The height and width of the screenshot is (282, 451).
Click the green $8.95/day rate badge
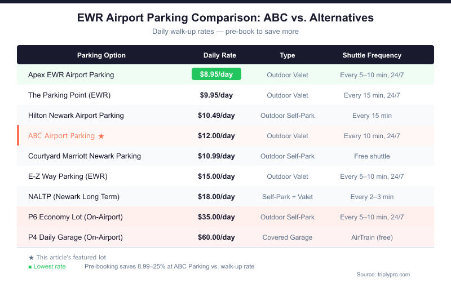pos(216,74)
